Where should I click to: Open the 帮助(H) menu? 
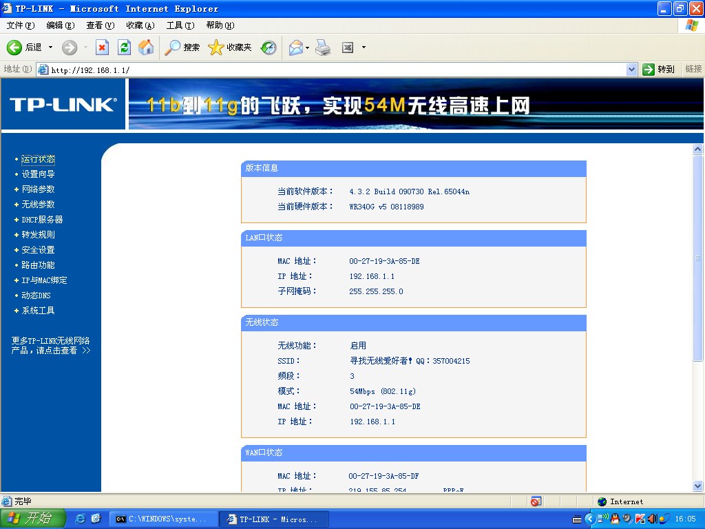coord(220,25)
